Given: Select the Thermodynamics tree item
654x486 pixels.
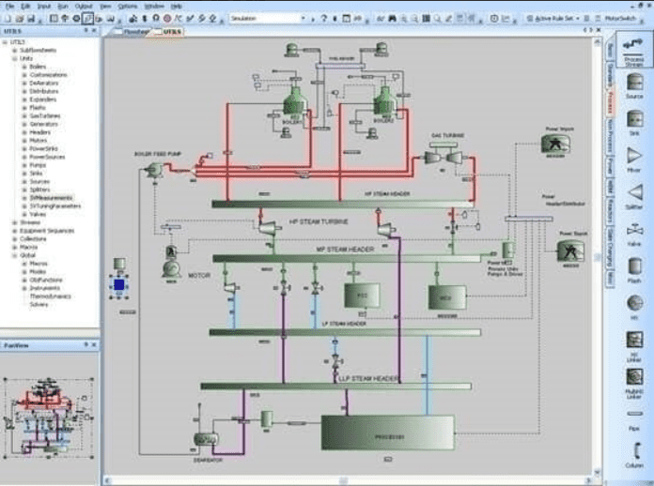Looking at the screenshot, I should 51,296.
